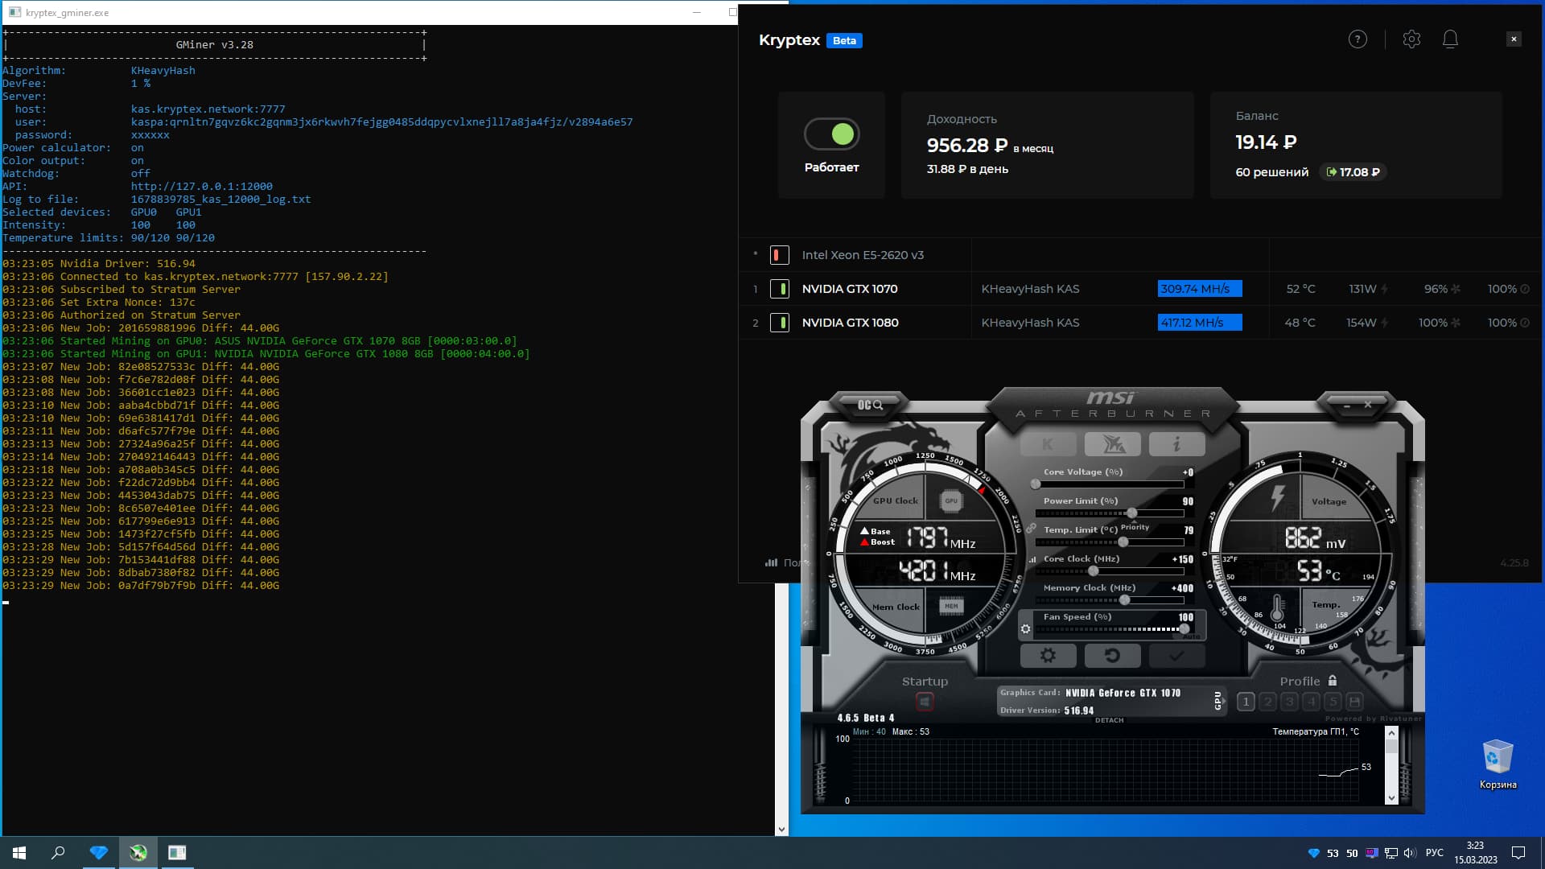Click the GTX 1080 load gauge icon
This screenshot has height=869, width=1545.
pos(1525,323)
